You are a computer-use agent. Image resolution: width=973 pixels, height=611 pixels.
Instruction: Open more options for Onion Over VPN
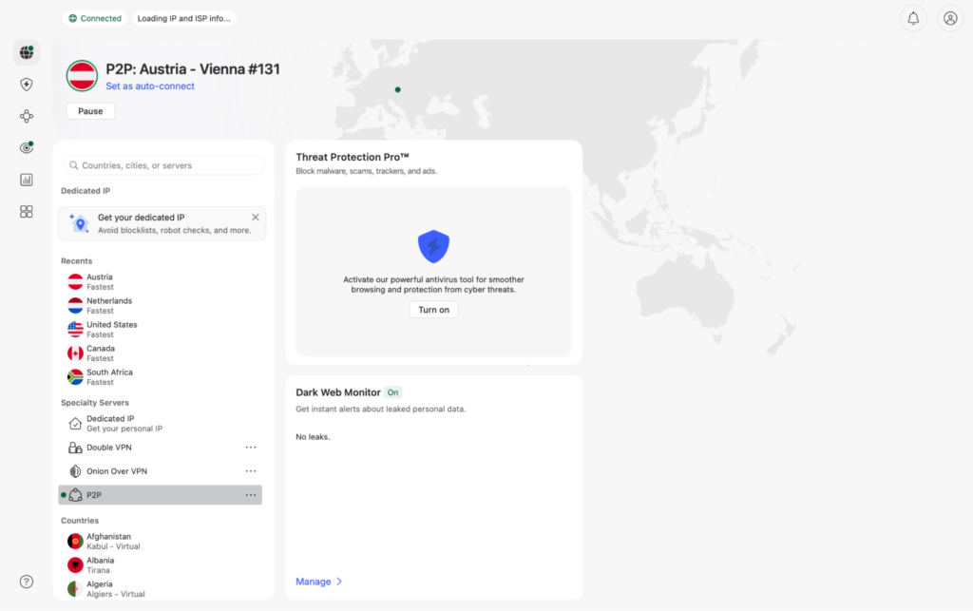point(251,471)
